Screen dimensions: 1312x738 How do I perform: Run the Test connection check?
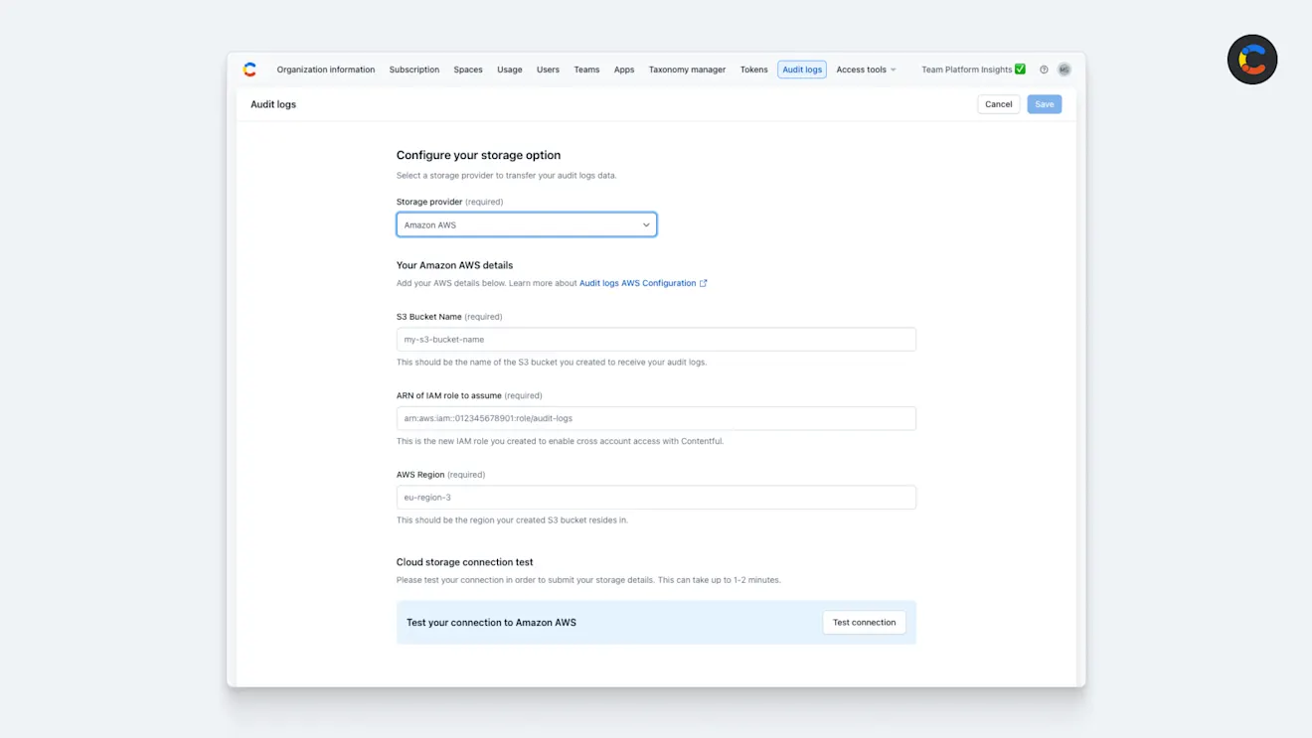click(x=864, y=622)
